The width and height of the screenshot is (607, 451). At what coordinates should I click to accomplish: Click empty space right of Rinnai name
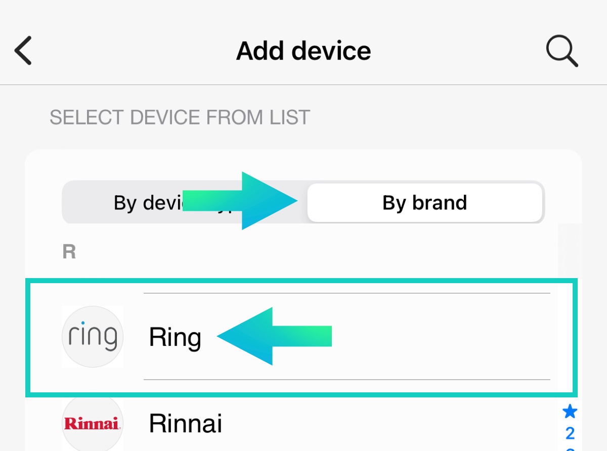click(x=379, y=423)
